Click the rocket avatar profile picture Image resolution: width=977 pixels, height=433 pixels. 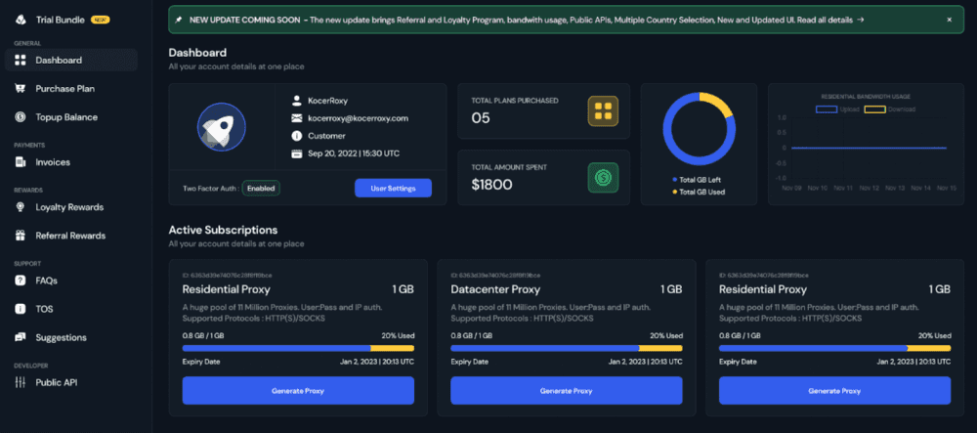pos(221,127)
